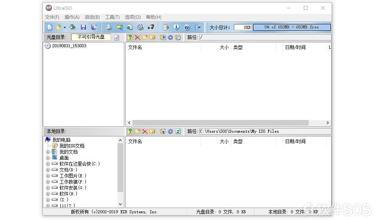Click the Up folder icon in disc toolbar
The height and width of the screenshot is (220, 377).
click(x=130, y=37)
